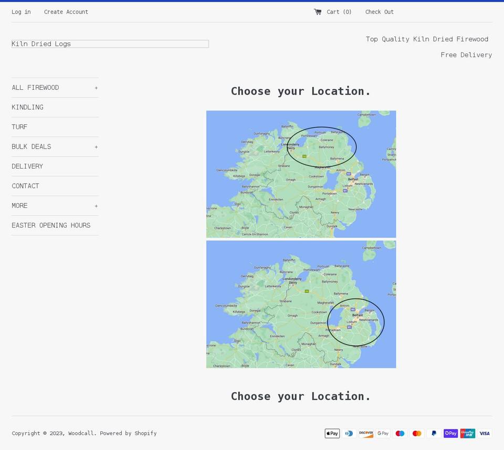The image size is (504, 450).
Task: Expand the More submenu plus
Action: [x=96, y=206]
